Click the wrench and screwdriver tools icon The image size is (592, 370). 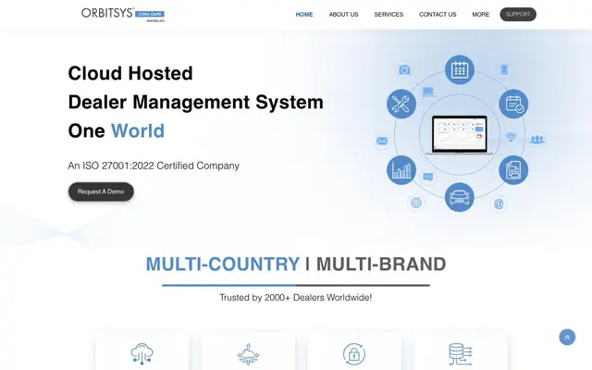coord(401,104)
